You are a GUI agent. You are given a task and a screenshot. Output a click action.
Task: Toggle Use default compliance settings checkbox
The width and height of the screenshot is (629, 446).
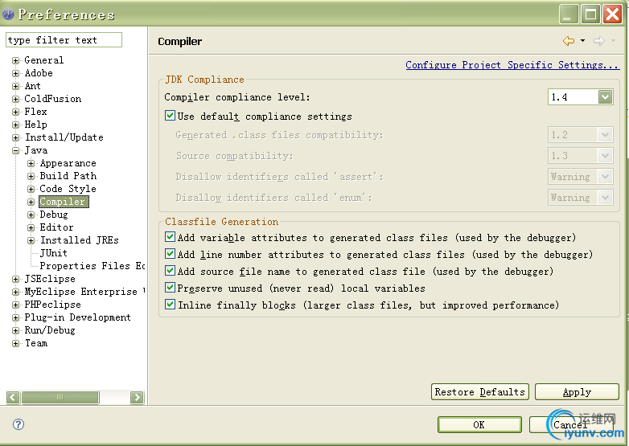[170, 117]
